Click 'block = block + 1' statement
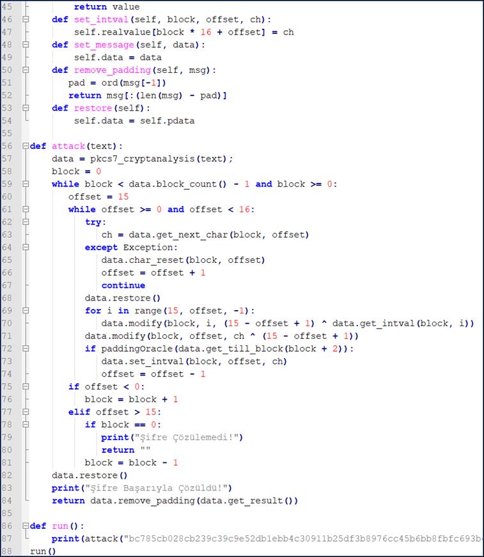Screen dimensions: 484x557 [131, 399]
